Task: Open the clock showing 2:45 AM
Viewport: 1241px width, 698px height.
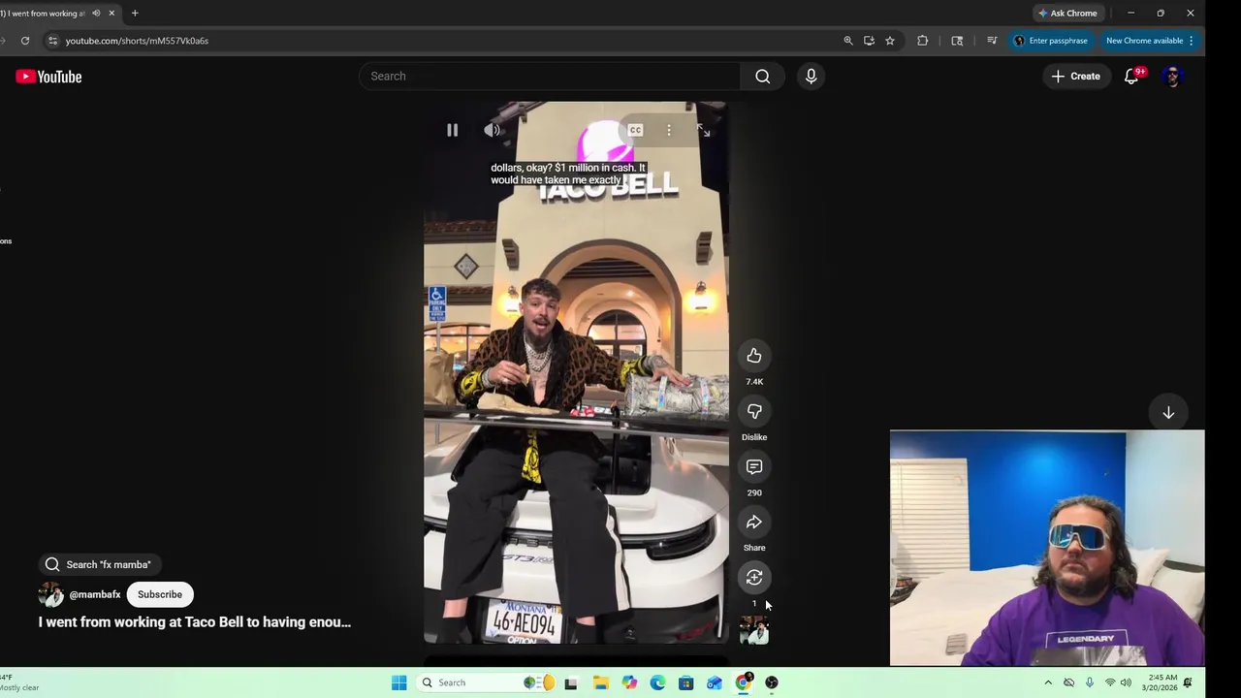Action: click(1162, 682)
